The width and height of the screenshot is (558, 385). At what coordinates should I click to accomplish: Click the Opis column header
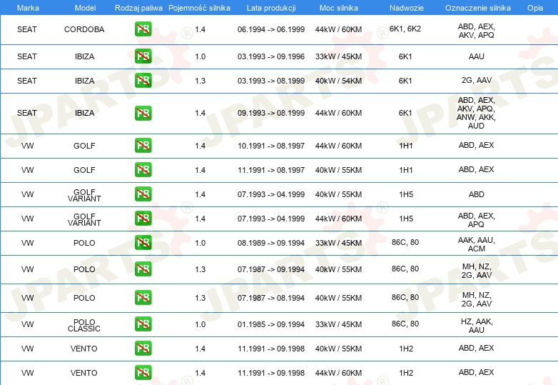[x=535, y=8]
